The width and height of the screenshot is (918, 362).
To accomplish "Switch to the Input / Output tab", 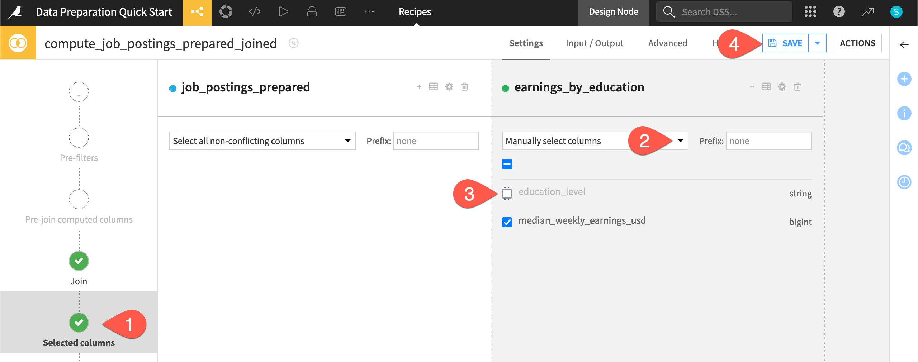I will coord(594,43).
